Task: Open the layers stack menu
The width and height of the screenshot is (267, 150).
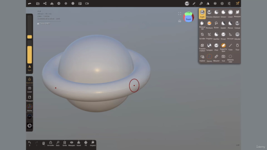Action: point(215,3)
